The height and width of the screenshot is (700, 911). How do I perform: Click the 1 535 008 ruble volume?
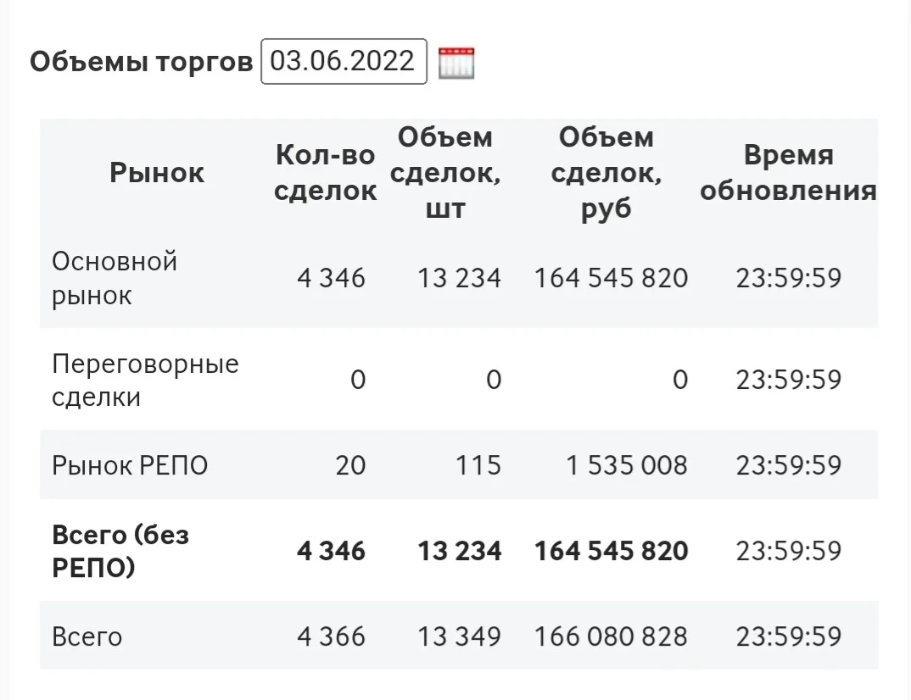point(627,465)
